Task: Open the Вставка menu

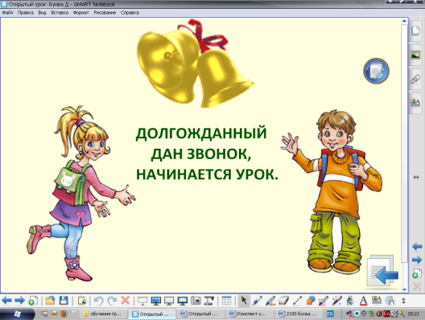Action: 60,12
